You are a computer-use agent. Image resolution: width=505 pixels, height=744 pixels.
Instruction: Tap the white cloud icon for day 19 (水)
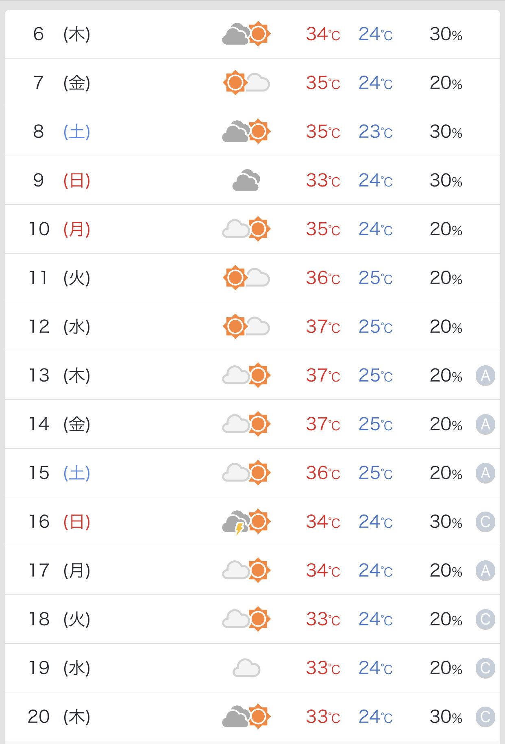pyautogui.click(x=246, y=668)
